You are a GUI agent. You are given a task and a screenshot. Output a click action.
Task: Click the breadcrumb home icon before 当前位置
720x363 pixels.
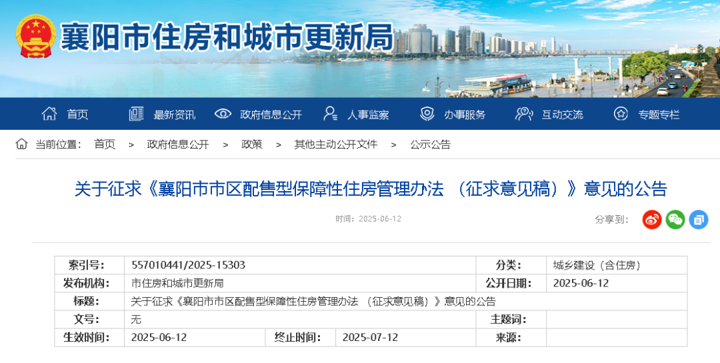coord(21,144)
